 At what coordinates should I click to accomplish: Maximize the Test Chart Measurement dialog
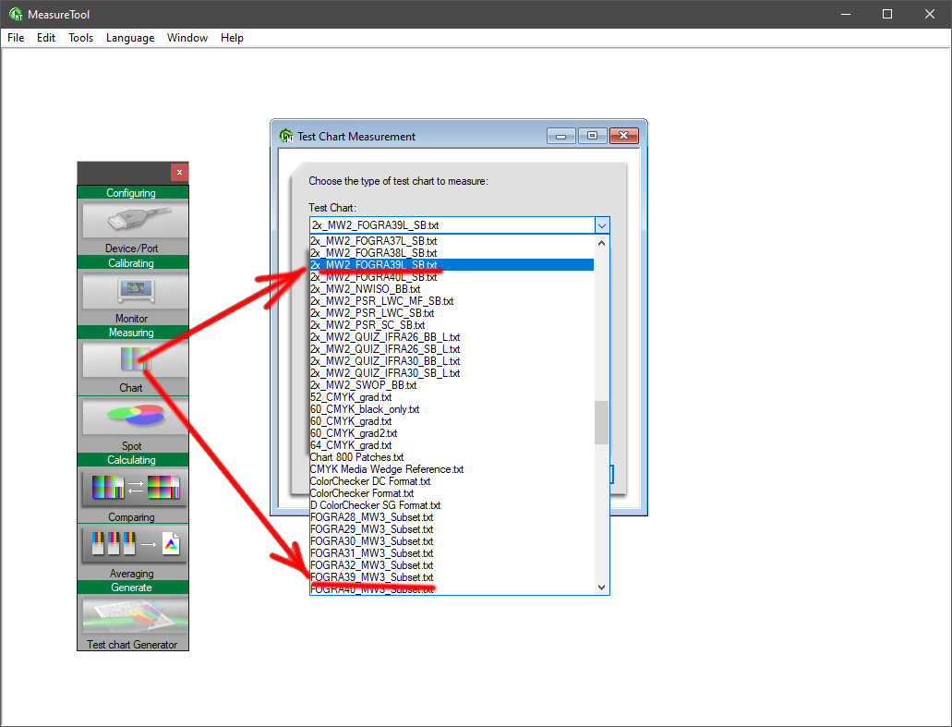[x=592, y=136]
